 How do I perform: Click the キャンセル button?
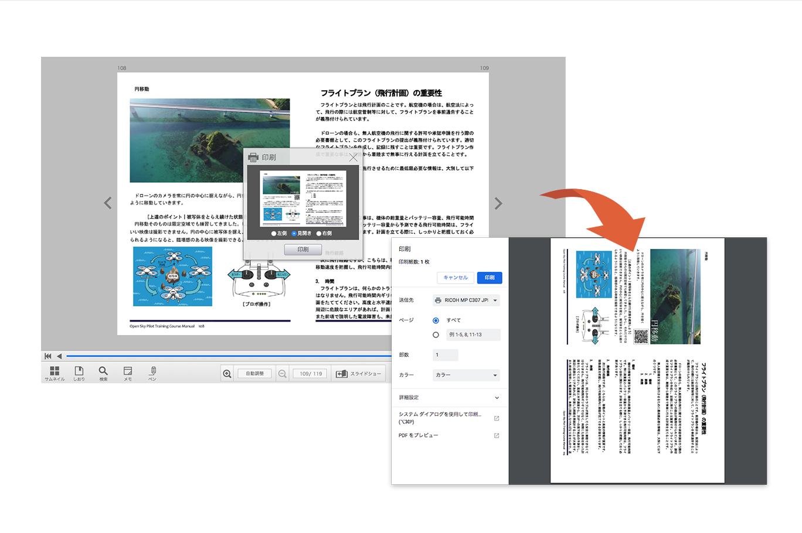click(456, 278)
